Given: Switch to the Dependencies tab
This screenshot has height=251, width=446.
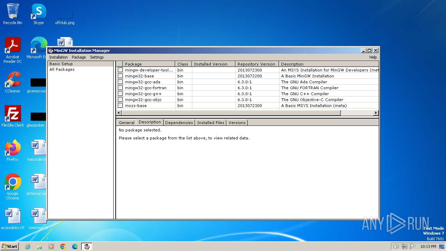Looking at the screenshot, I should [179, 123].
